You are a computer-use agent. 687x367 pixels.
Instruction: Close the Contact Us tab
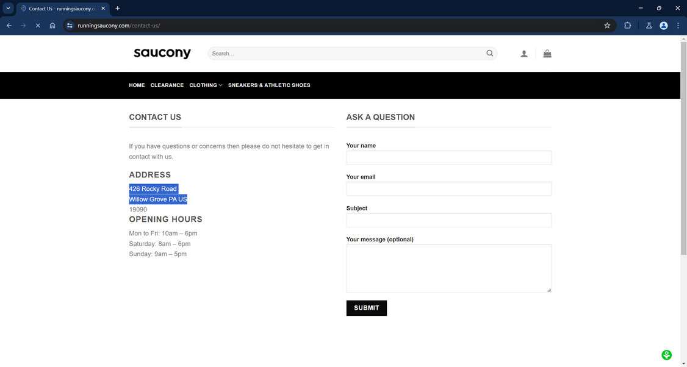(x=103, y=9)
